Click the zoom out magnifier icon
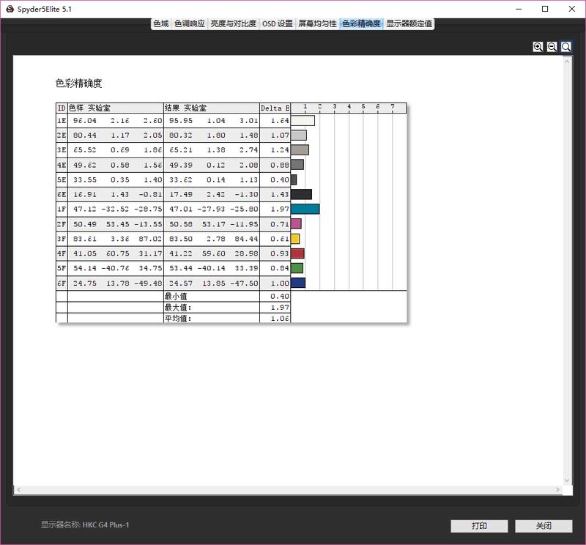 point(552,47)
